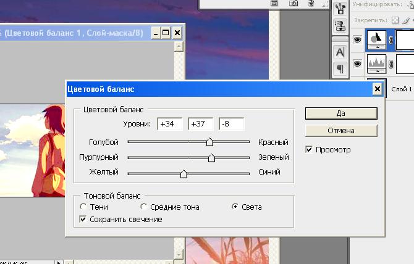Click the Зеленый label beside the slider

click(x=274, y=157)
